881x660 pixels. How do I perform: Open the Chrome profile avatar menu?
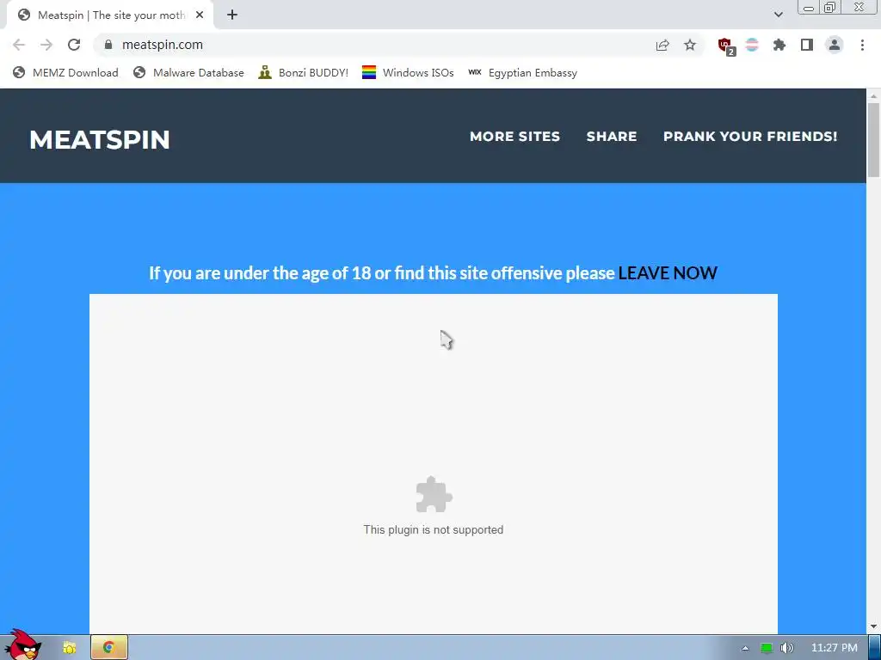(835, 45)
